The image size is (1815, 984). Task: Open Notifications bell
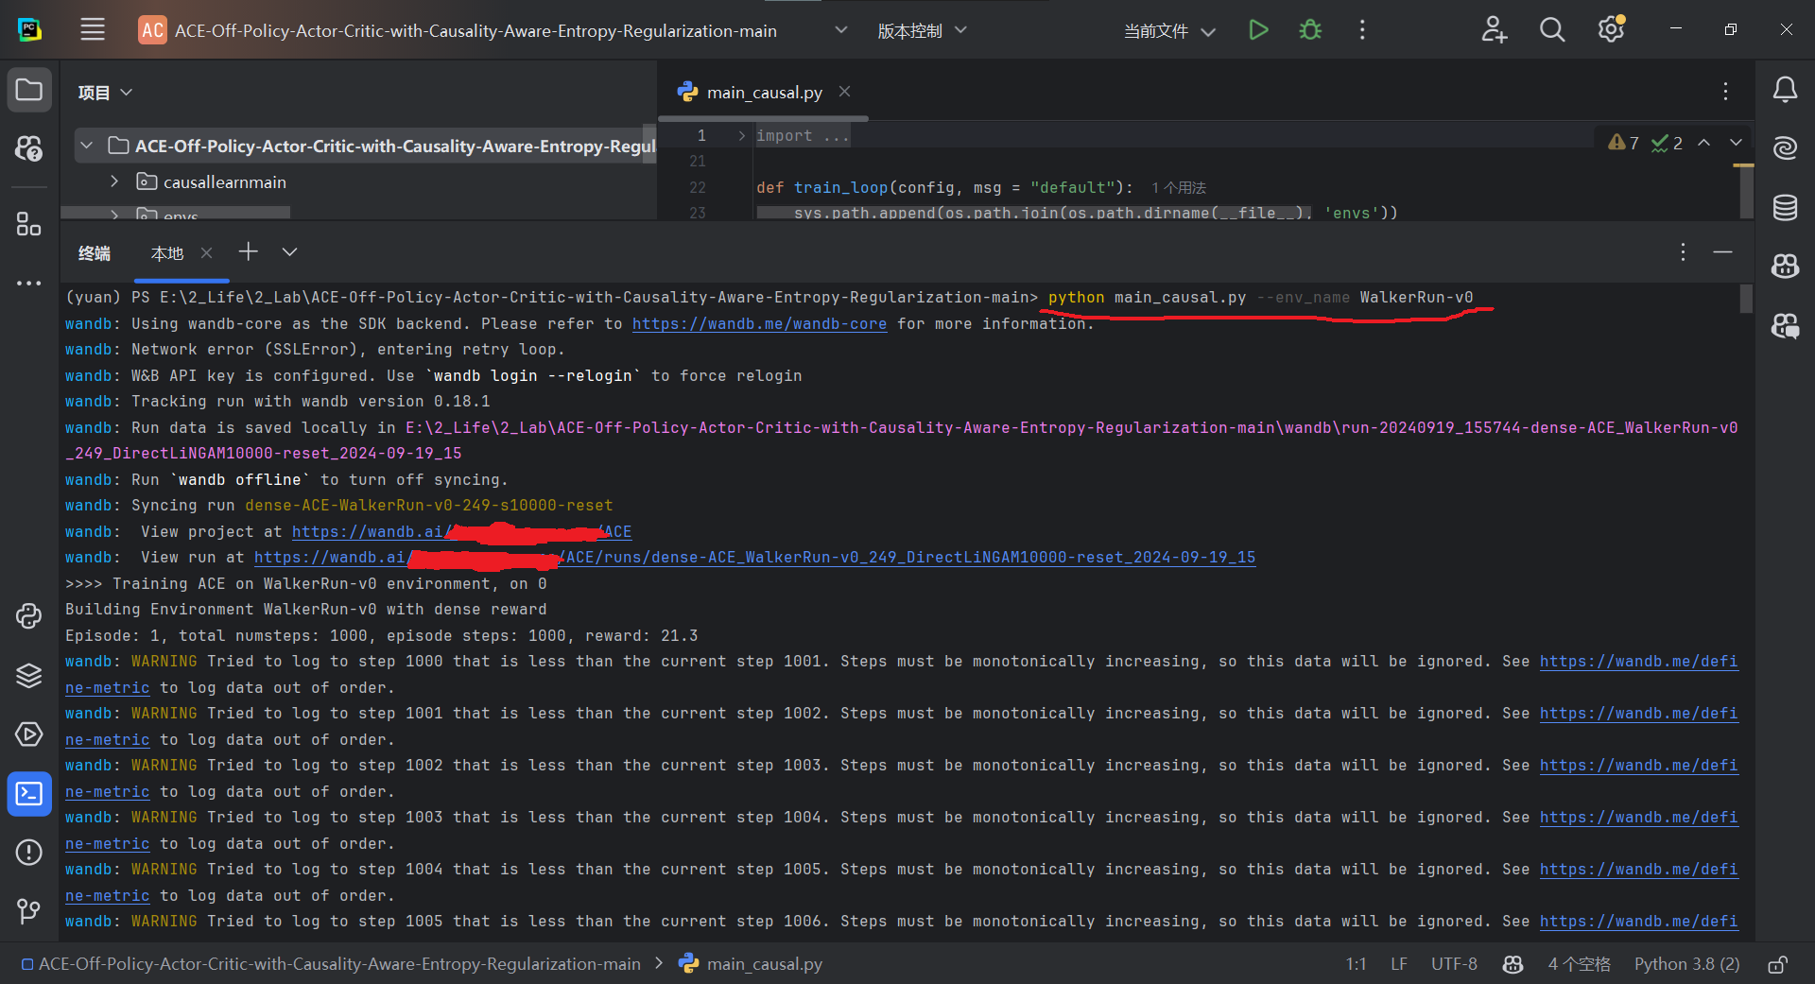coord(1785,90)
